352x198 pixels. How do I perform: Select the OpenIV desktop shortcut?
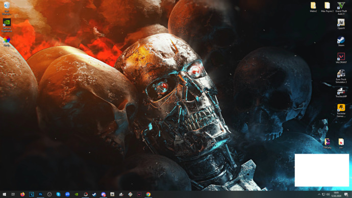341,24
